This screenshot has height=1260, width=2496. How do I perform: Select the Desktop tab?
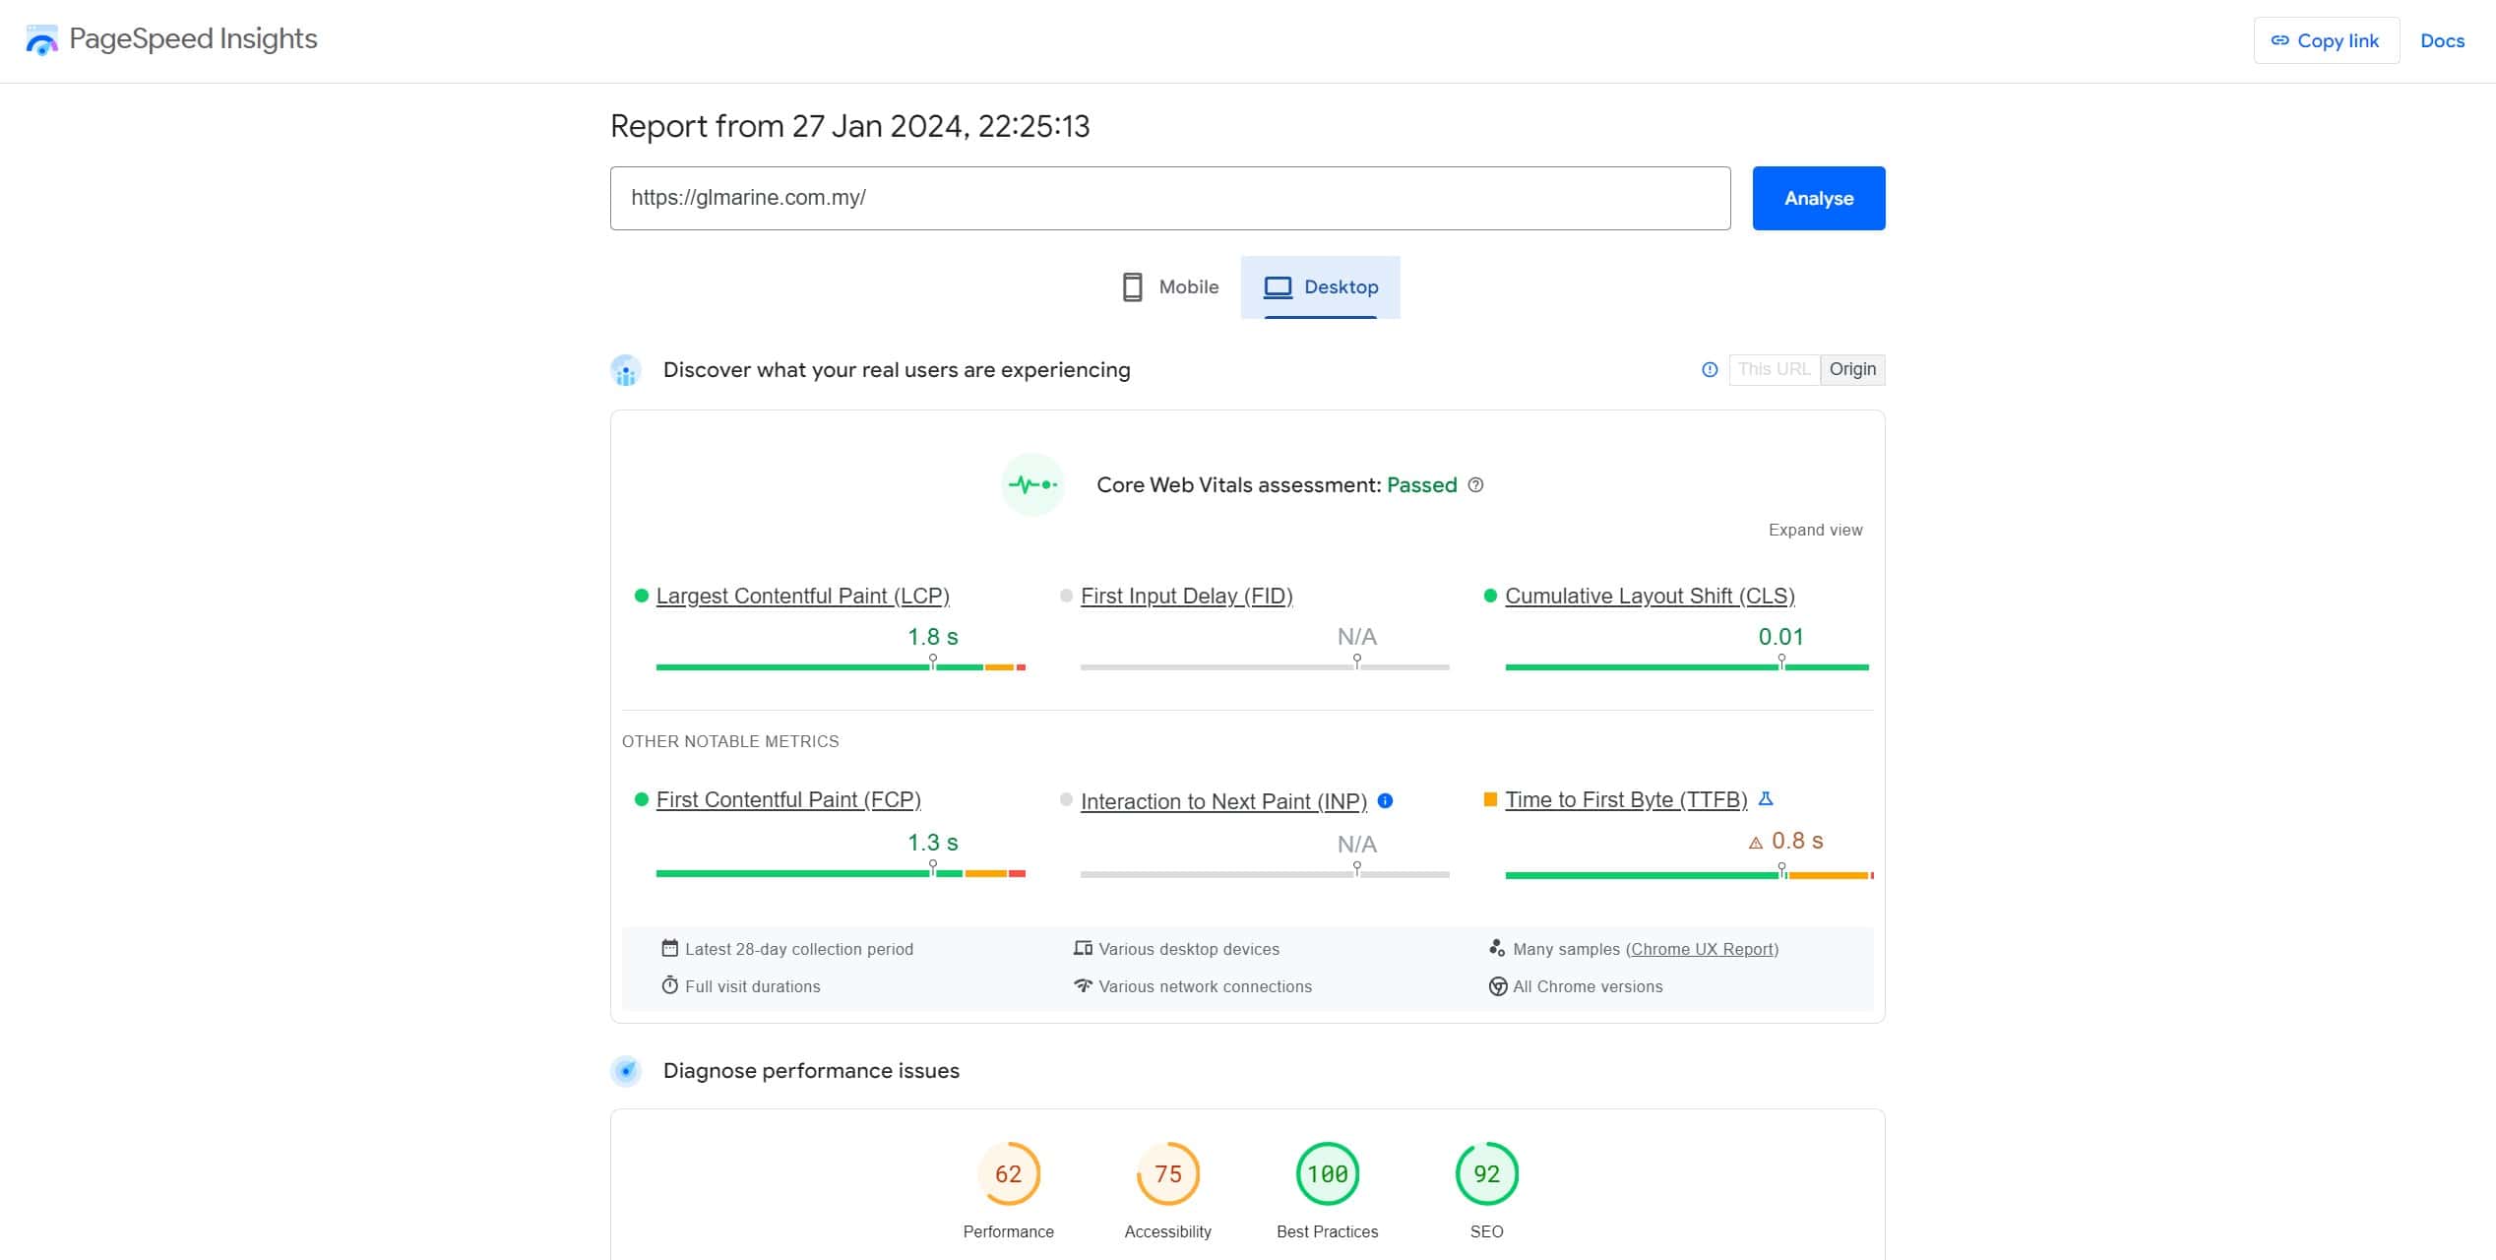pyautogui.click(x=1320, y=287)
